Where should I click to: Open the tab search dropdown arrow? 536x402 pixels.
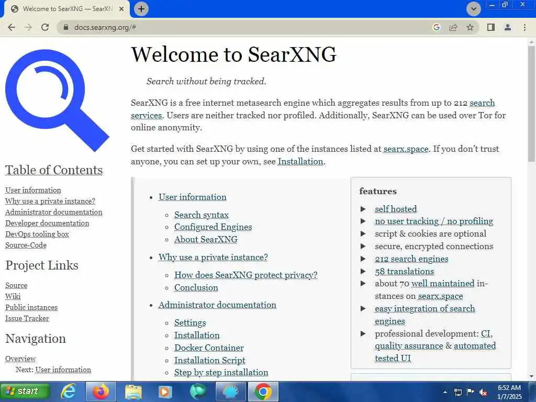point(474,9)
